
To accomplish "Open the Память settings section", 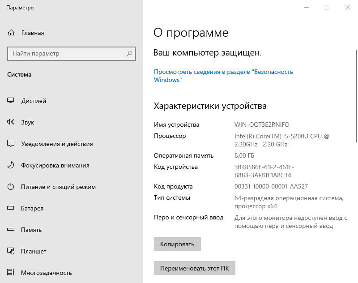I will 31,230.
